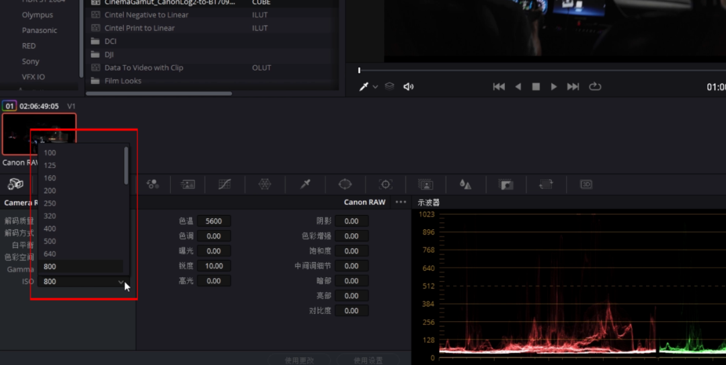Open the 3D stereoscopic palette
The width and height of the screenshot is (726, 365).
tap(586, 184)
